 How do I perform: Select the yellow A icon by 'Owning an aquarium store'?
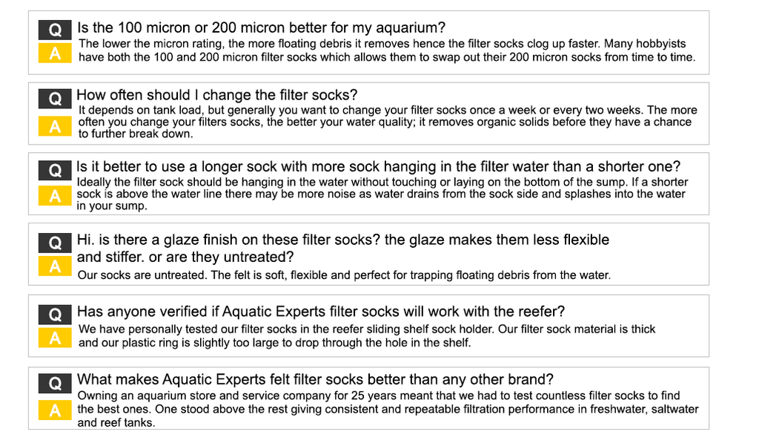tap(55, 410)
